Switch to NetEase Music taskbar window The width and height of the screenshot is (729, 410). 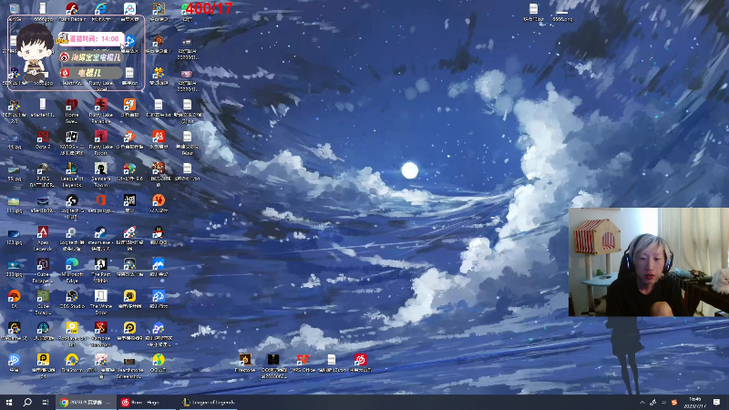(x=147, y=402)
